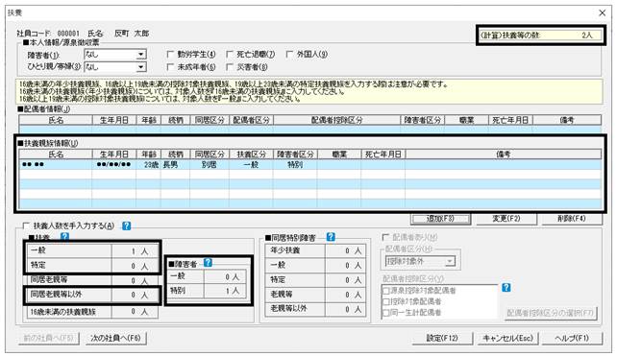
Task: Click 配偶者控除区分の選択(F7) button
Action: tap(551, 313)
